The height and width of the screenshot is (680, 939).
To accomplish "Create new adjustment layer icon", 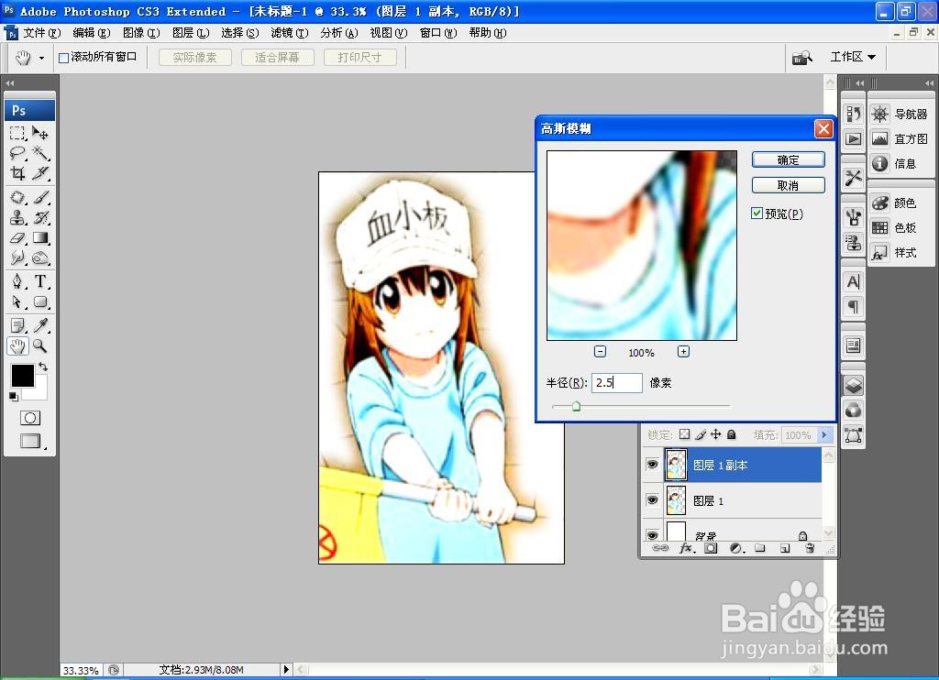I will pyautogui.click(x=736, y=548).
